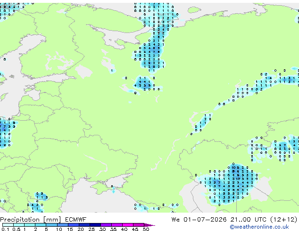Screen dimensions: 299x231
Task: Click the "45" legend scale label
Action: [x=135, y=229]
